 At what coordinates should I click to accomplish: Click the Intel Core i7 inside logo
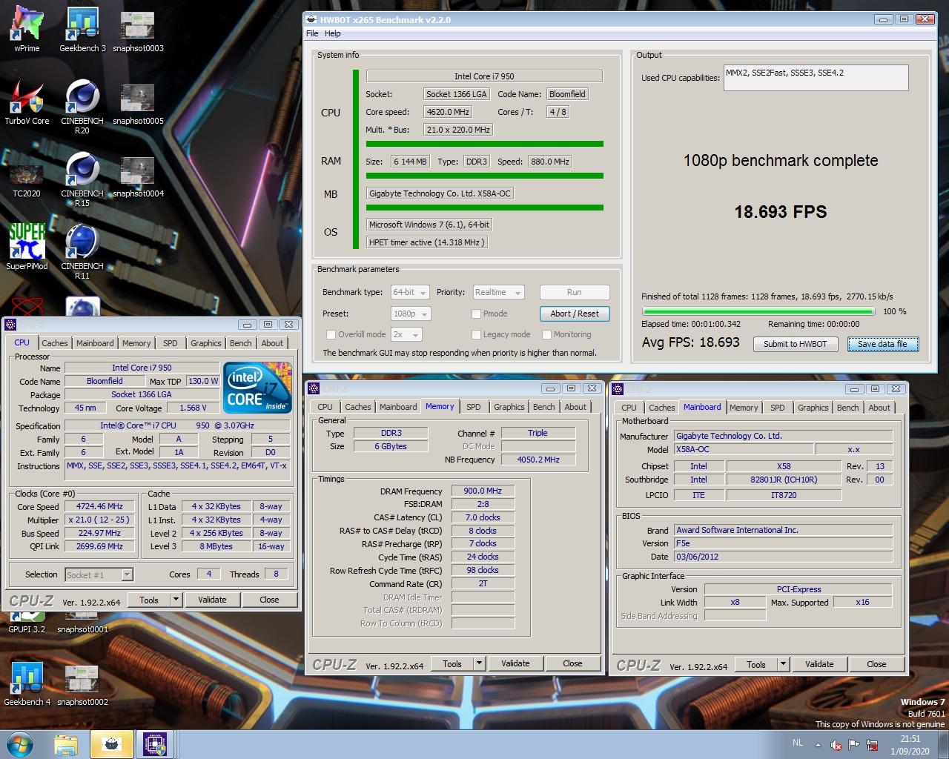tap(257, 388)
